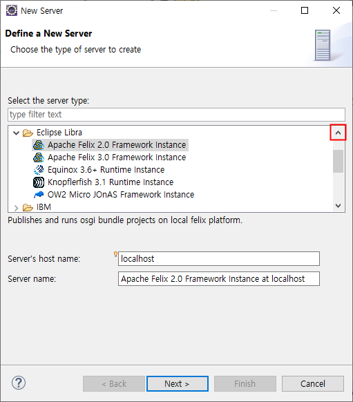
Task: Maximize the New Server dialog
Action: coord(305,10)
